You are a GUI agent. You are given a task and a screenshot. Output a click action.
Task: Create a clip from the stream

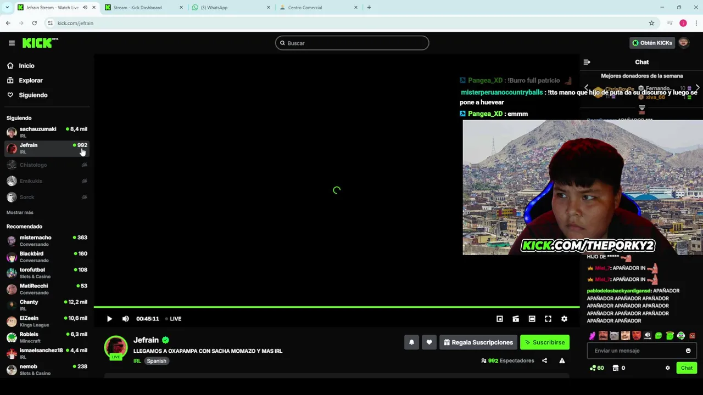pos(516,319)
